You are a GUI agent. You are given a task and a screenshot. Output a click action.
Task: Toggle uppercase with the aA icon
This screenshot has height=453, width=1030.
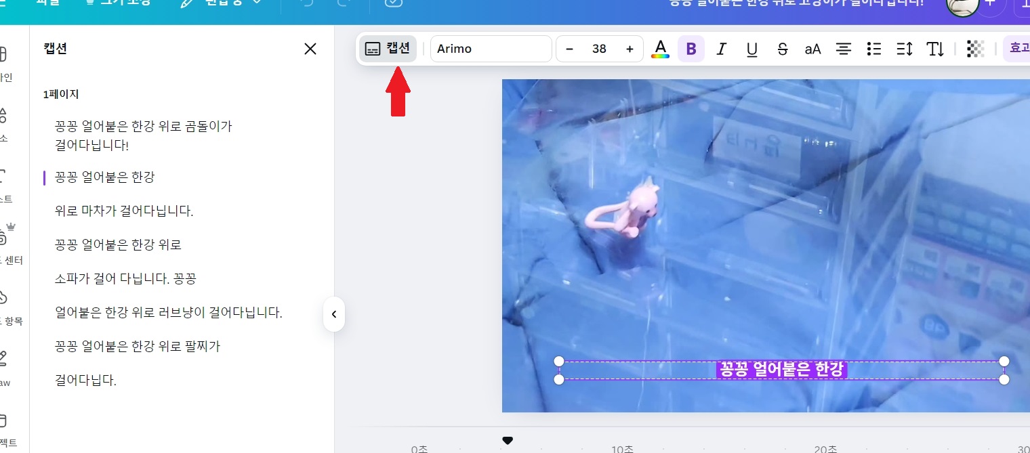[813, 49]
